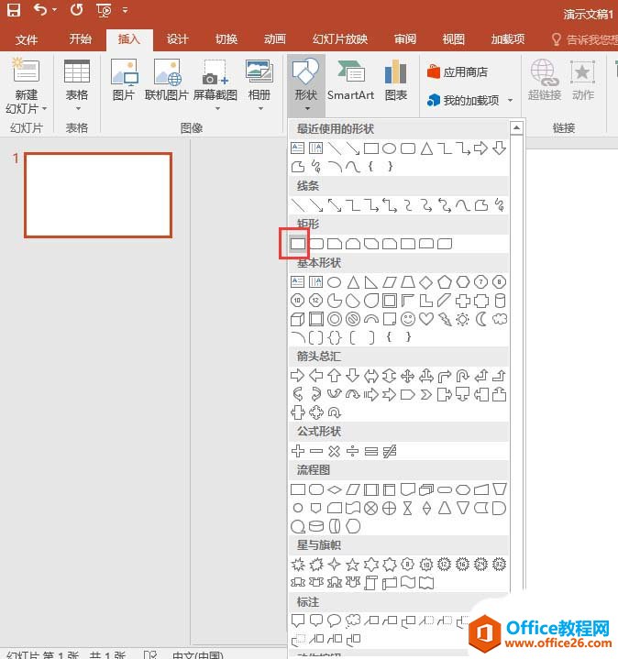Click the 告诉我您想 search box

[584, 40]
